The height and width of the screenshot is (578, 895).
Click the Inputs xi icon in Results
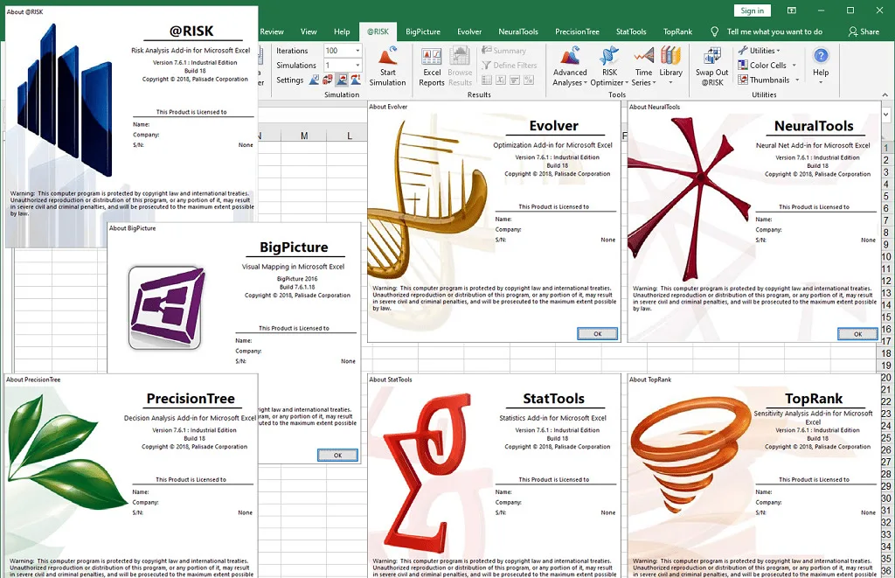[x=501, y=80]
